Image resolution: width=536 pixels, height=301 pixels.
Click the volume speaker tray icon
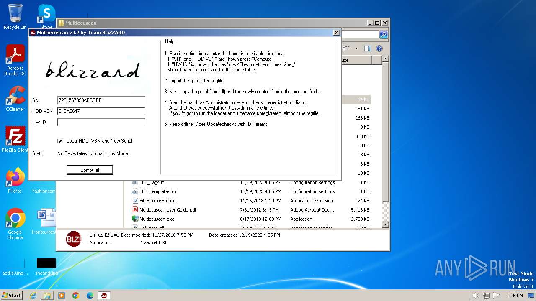click(x=476, y=296)
